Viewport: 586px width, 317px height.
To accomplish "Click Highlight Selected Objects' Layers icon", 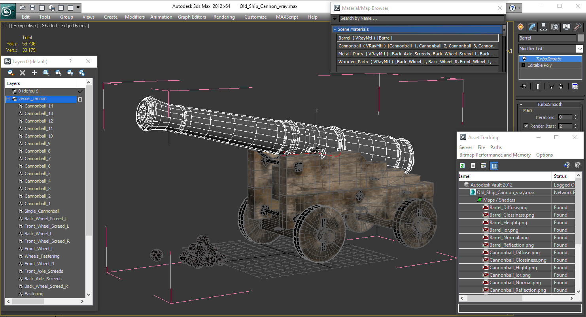I will (x=58, y=73).
